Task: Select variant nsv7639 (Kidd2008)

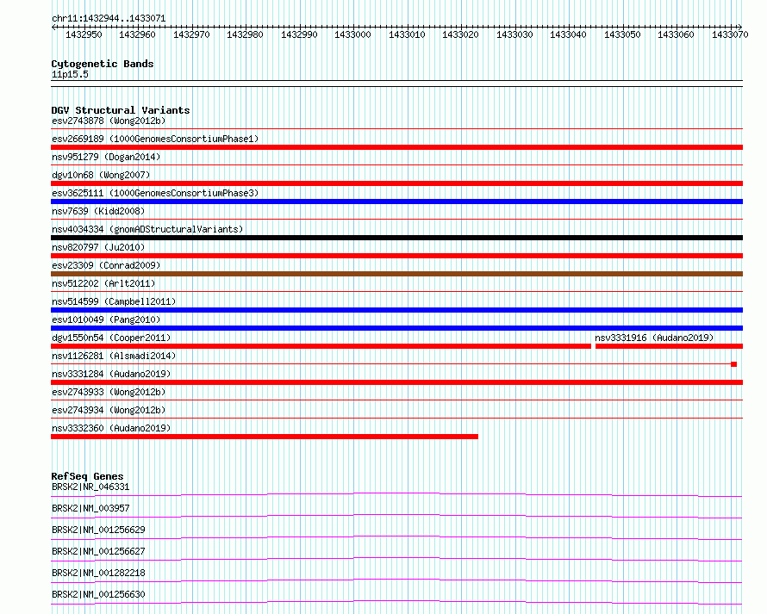Action: [x=98, y=211]
